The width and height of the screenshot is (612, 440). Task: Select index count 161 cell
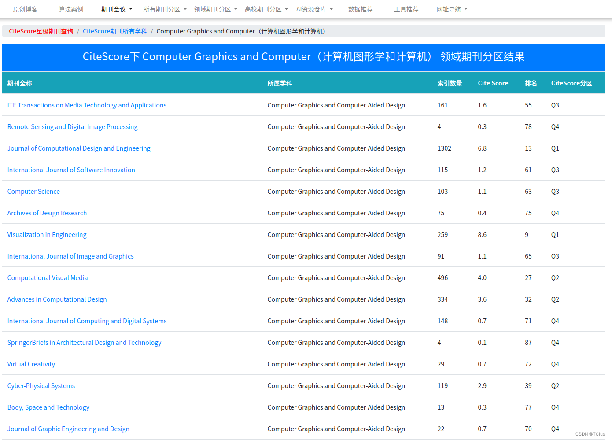coord(442,105)
